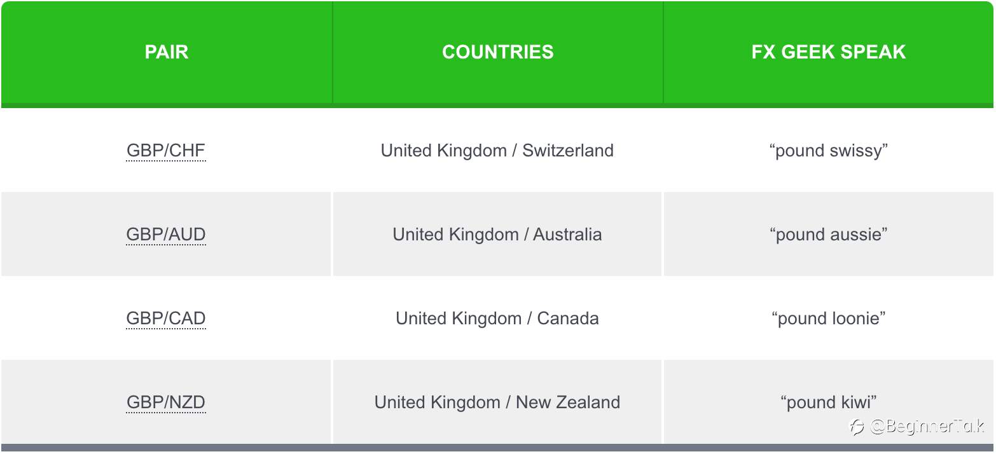The image size is (996, 454).
Task: Click the "pound loonie" nickname cell
Action: [x=829, y=319]
